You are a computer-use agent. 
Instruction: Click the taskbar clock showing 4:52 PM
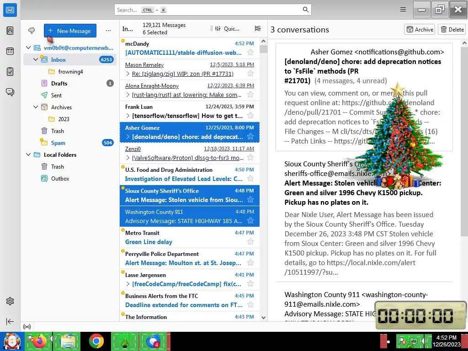[x=447, y=341]
